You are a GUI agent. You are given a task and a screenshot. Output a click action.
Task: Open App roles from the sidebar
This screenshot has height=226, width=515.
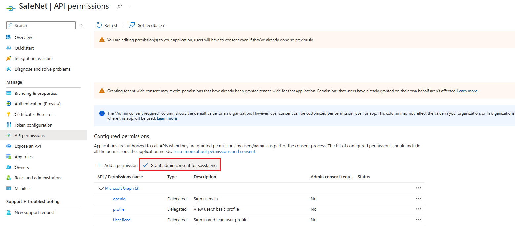(23, 157)
